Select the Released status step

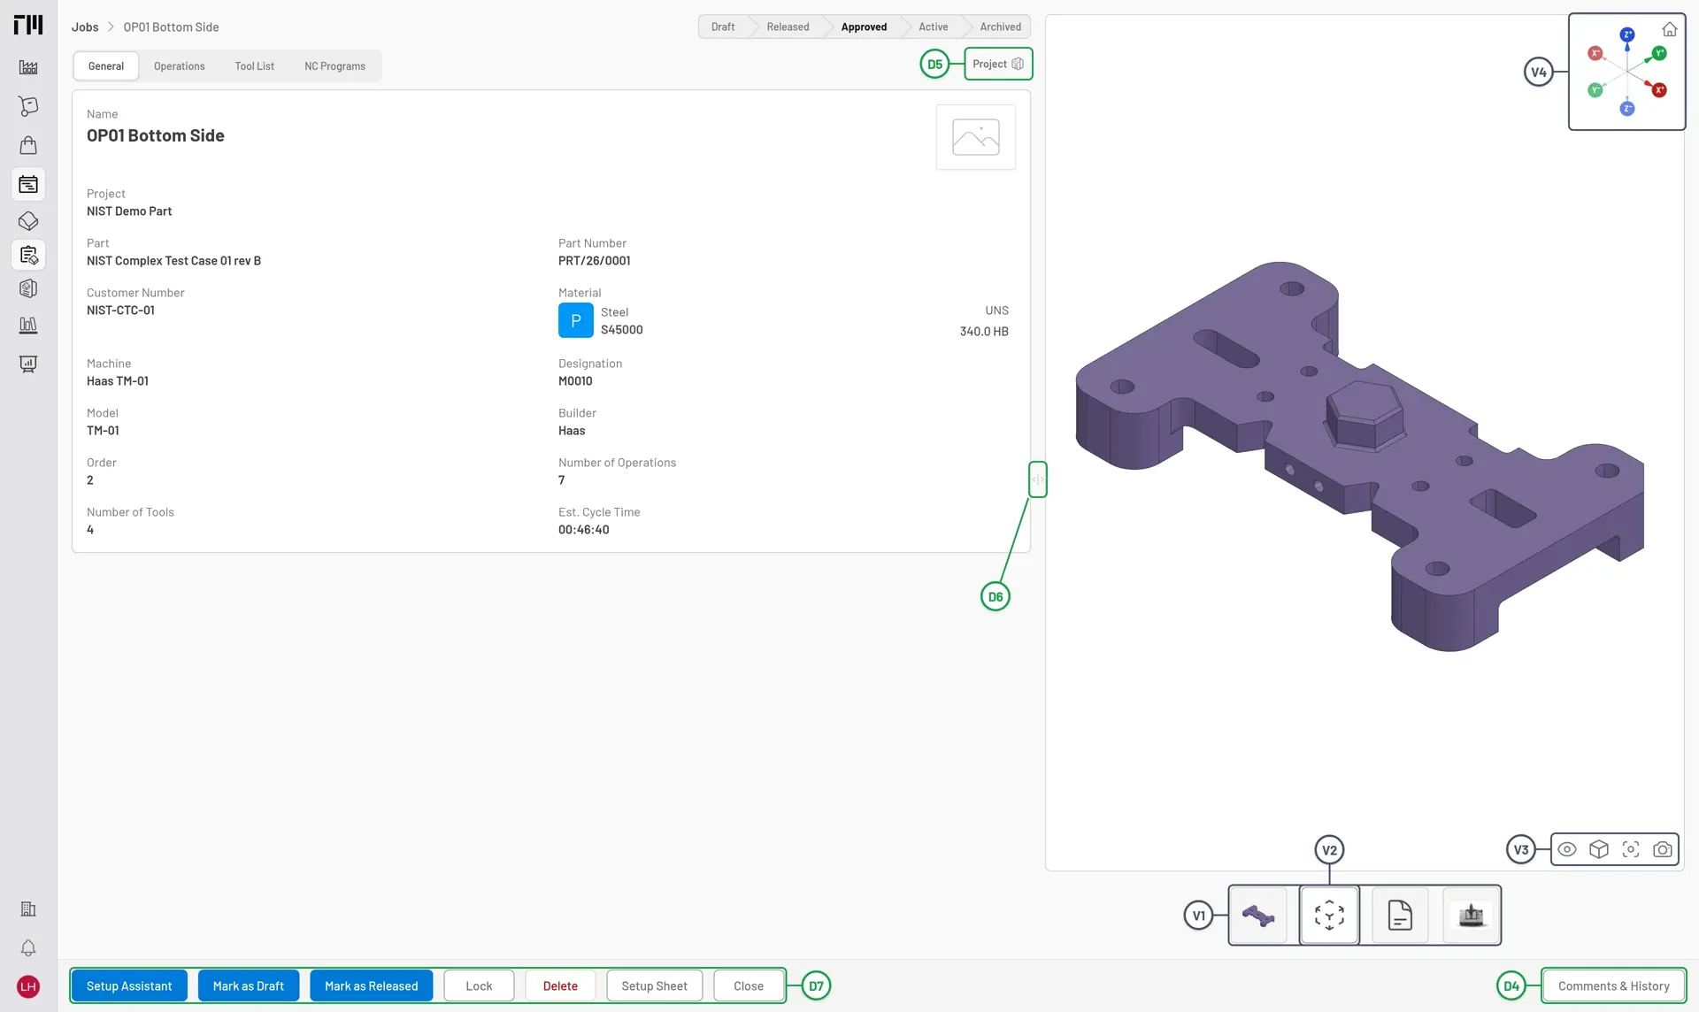[x=788, y=27]
